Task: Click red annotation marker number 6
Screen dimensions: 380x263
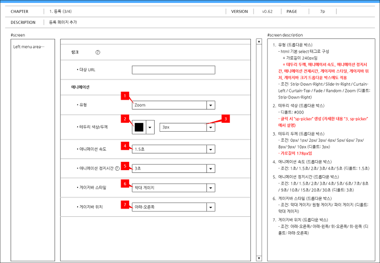Action: point(125,184)
